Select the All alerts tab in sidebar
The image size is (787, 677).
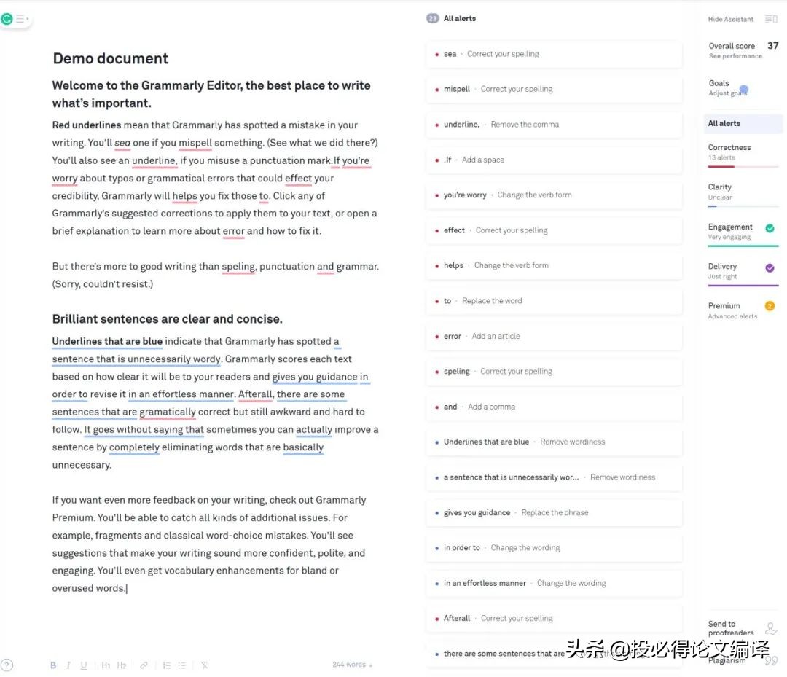point(743,123)
